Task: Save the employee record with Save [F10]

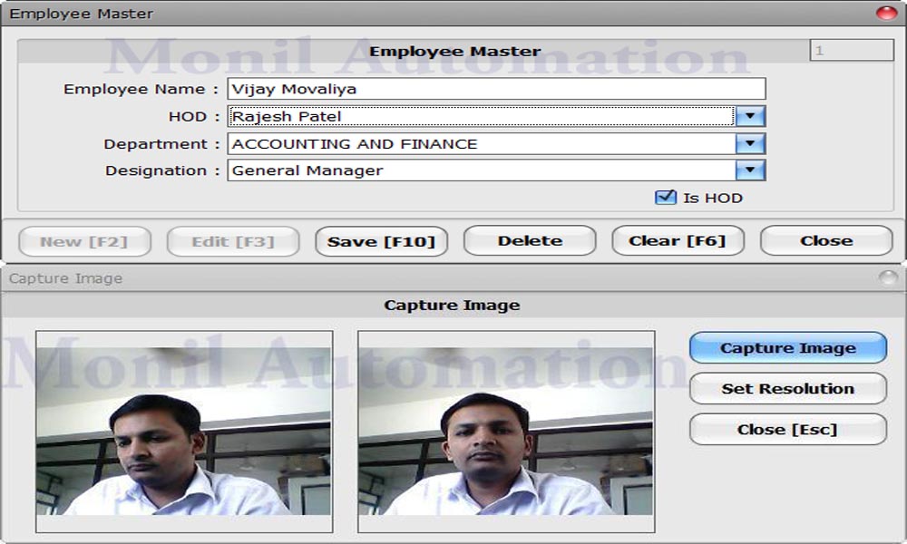Action: point(381,241)
